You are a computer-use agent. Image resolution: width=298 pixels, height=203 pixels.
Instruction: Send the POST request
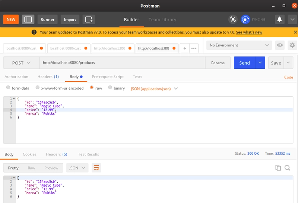click(x=245, y=62)
